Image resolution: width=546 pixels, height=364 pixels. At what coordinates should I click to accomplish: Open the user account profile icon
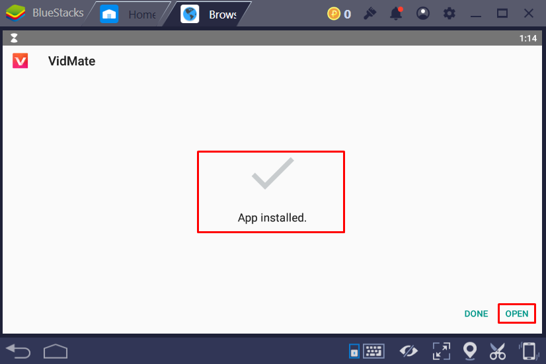pos(423,14)
